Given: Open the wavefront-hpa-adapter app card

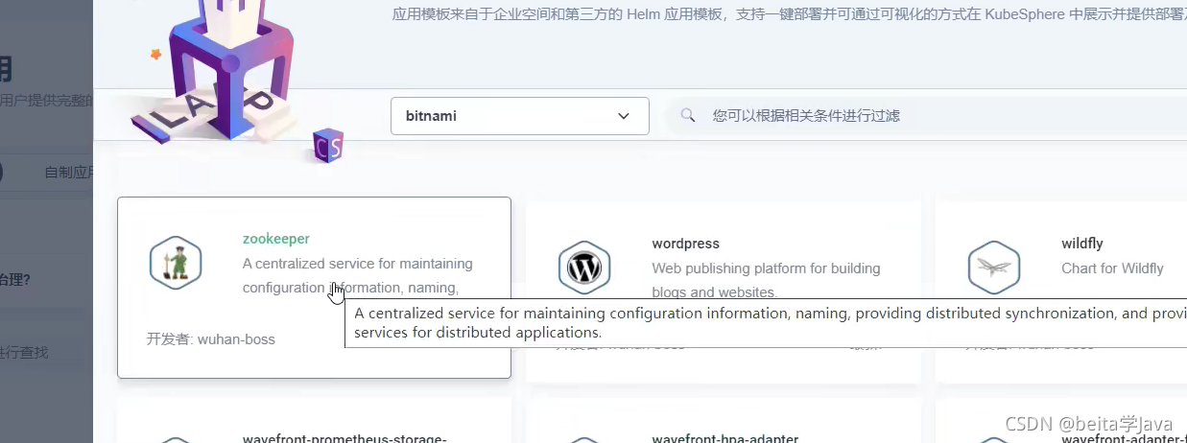Looking at the screenshot, I should coord(724,421).
